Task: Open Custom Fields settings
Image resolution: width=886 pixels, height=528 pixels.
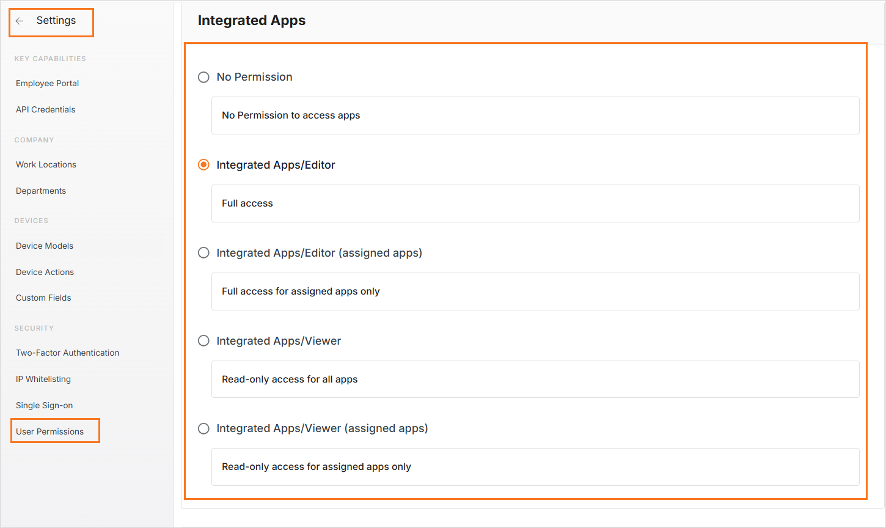Action: [x=43, y=298]
